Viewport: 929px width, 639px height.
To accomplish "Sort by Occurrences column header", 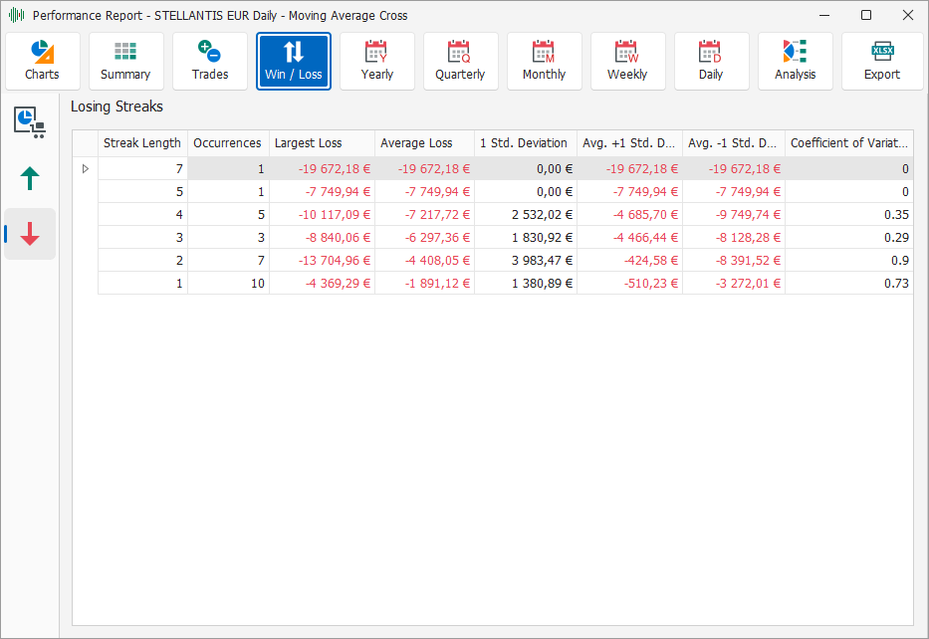I will pyautogui.click(x=228, y=143).
